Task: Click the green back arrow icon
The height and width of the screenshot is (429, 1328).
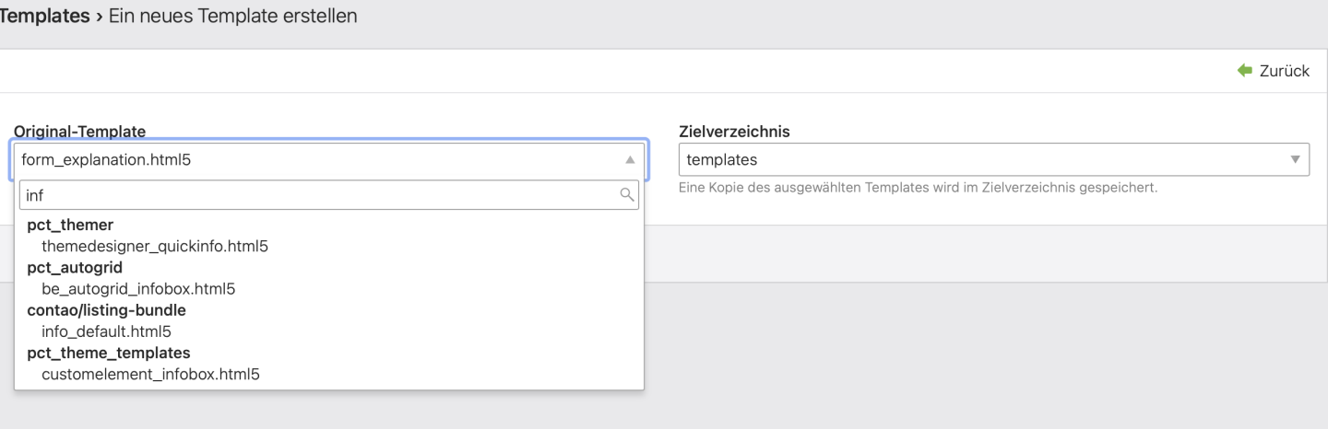Action: [x=1246, y=71]
